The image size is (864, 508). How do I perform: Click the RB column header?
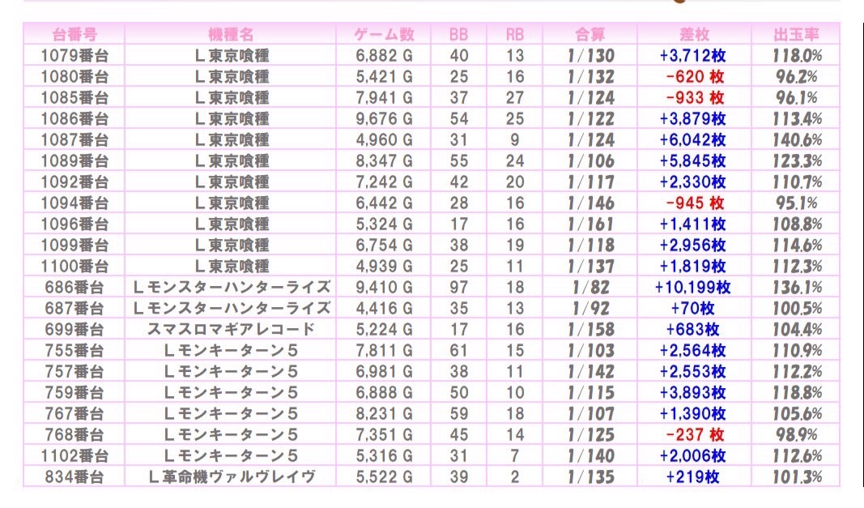pos(514,34)
